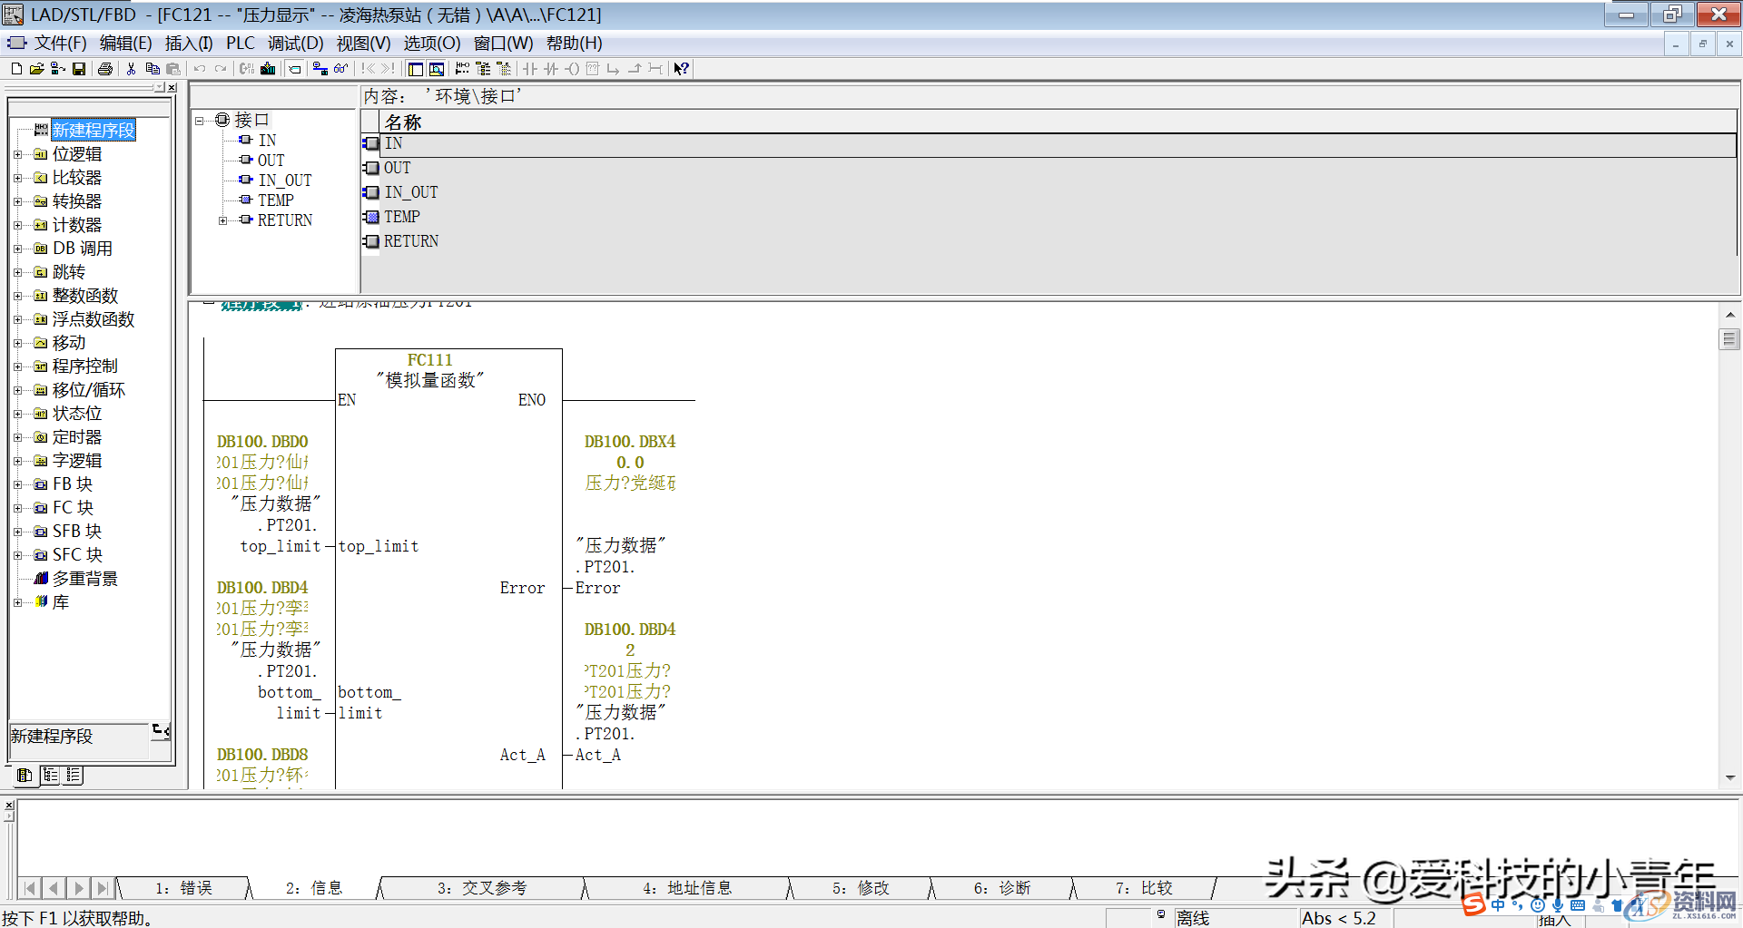Expand the RETURN node in the interface tree
The image size is (1743, 928).
coord(223,220)
